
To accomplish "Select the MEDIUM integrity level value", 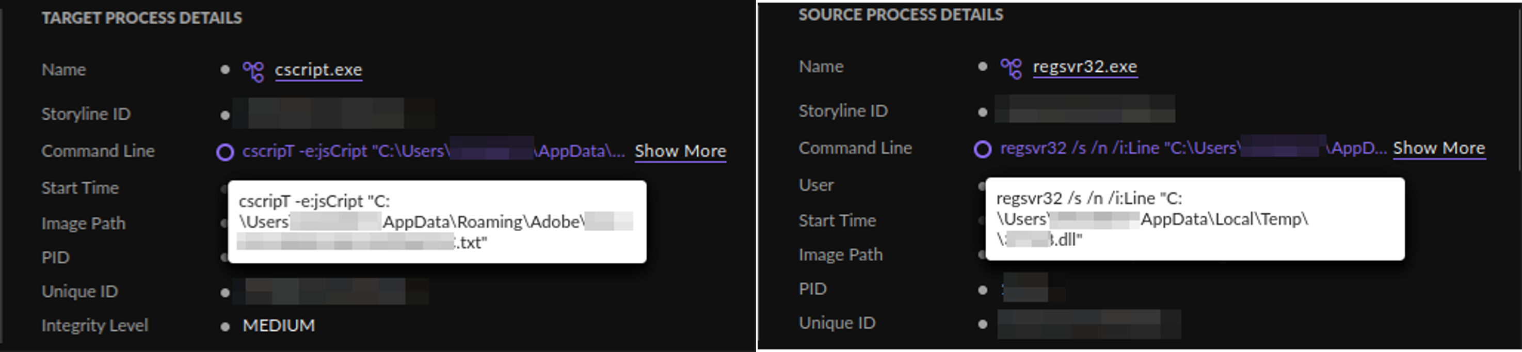I will [278, 326].
